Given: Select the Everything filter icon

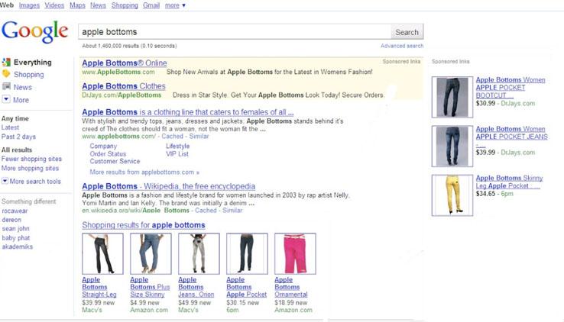Looking at the screenshot, I should [6, 63].
